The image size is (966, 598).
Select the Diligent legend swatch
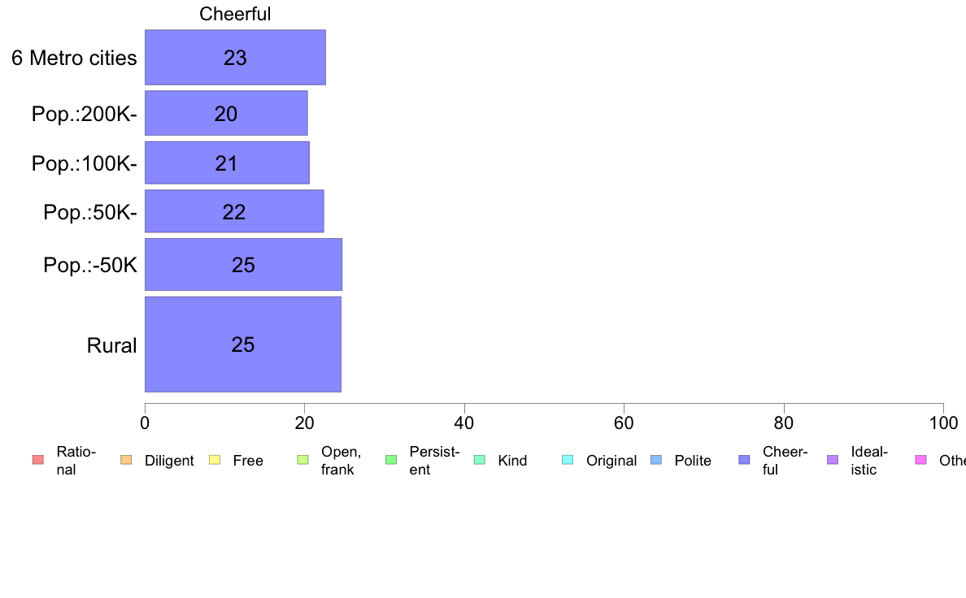coord(126,461)
